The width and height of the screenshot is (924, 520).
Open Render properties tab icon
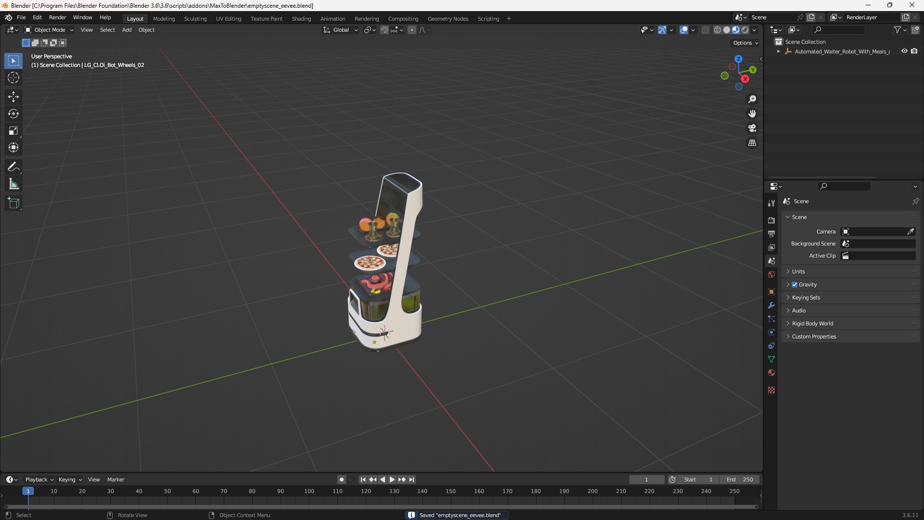771,220
